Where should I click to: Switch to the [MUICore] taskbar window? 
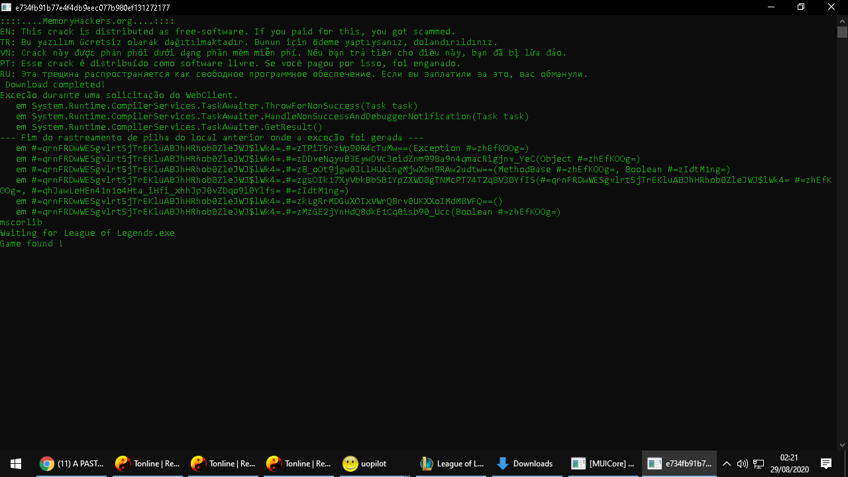(604, 464)
